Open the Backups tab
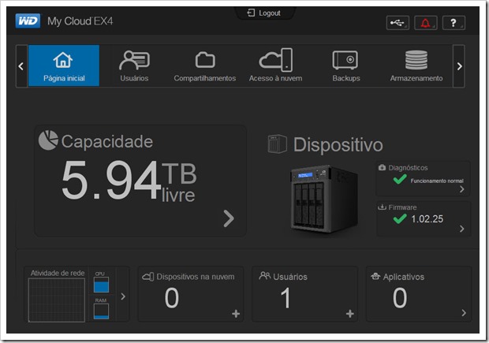Screen dimensions: 489x343 346,65
